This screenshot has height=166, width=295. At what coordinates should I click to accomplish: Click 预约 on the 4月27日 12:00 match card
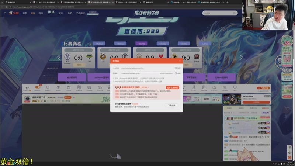(79, 65)
